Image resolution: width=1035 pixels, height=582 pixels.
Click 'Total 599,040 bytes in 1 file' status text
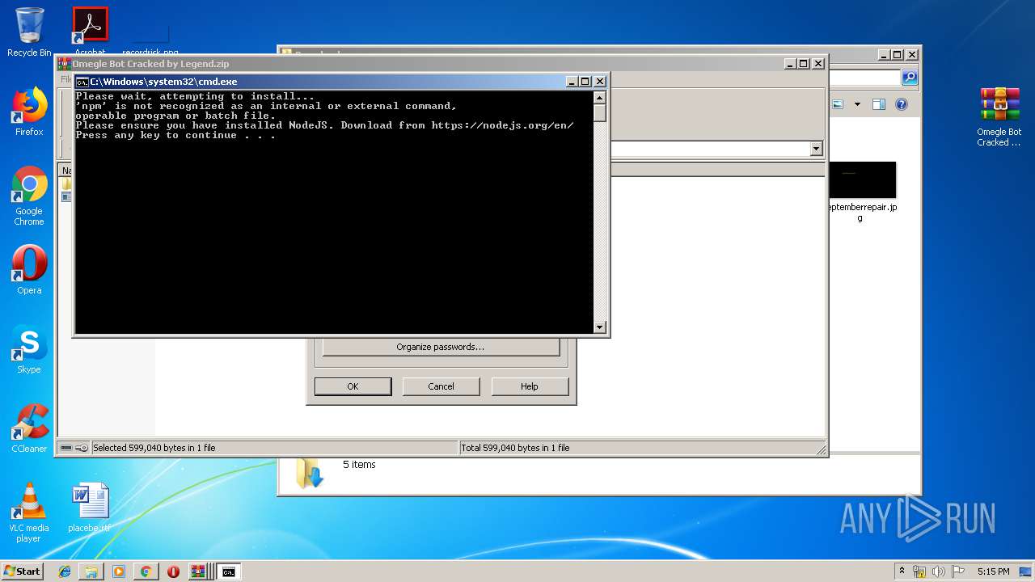tap(515, 448)
